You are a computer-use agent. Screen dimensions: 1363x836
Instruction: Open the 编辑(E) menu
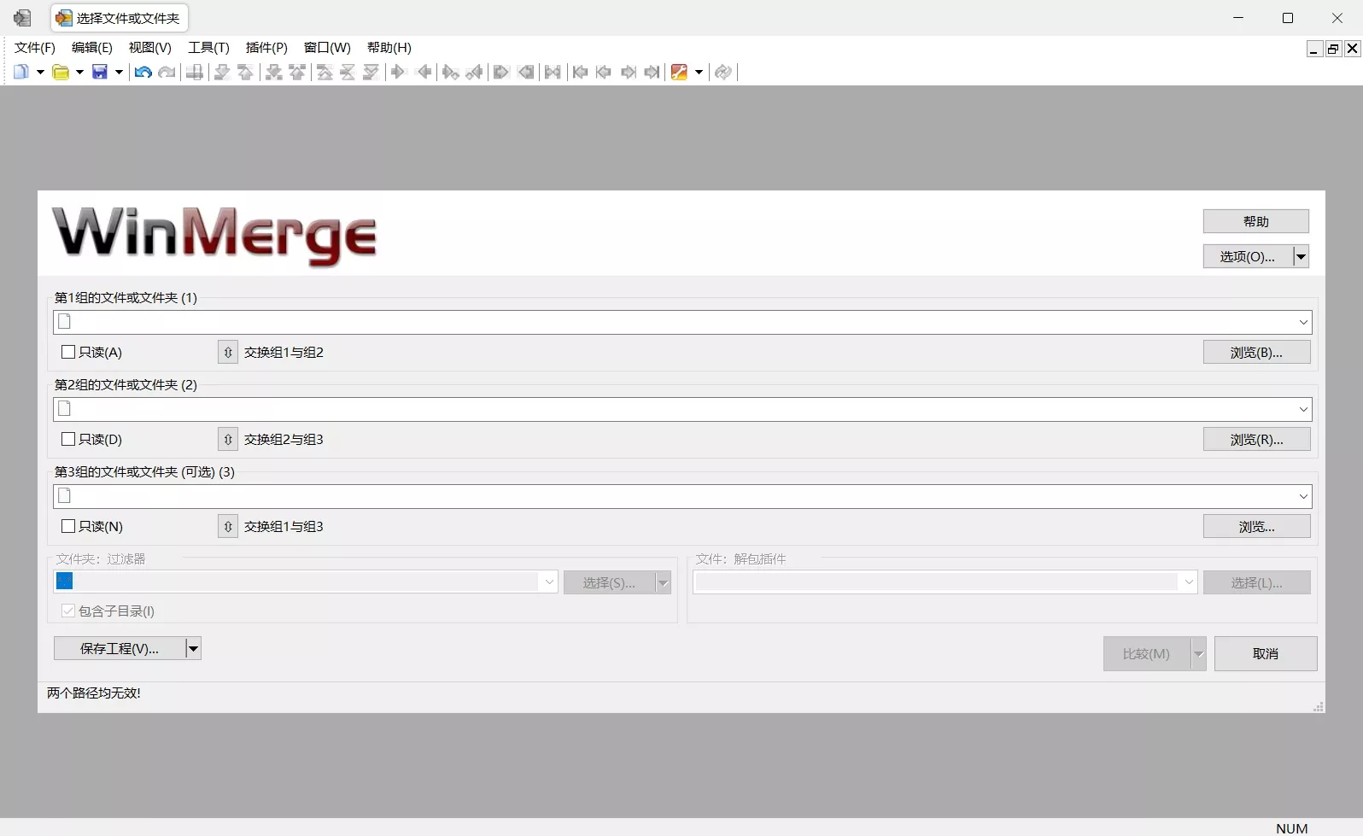click(x=92, y=47)
